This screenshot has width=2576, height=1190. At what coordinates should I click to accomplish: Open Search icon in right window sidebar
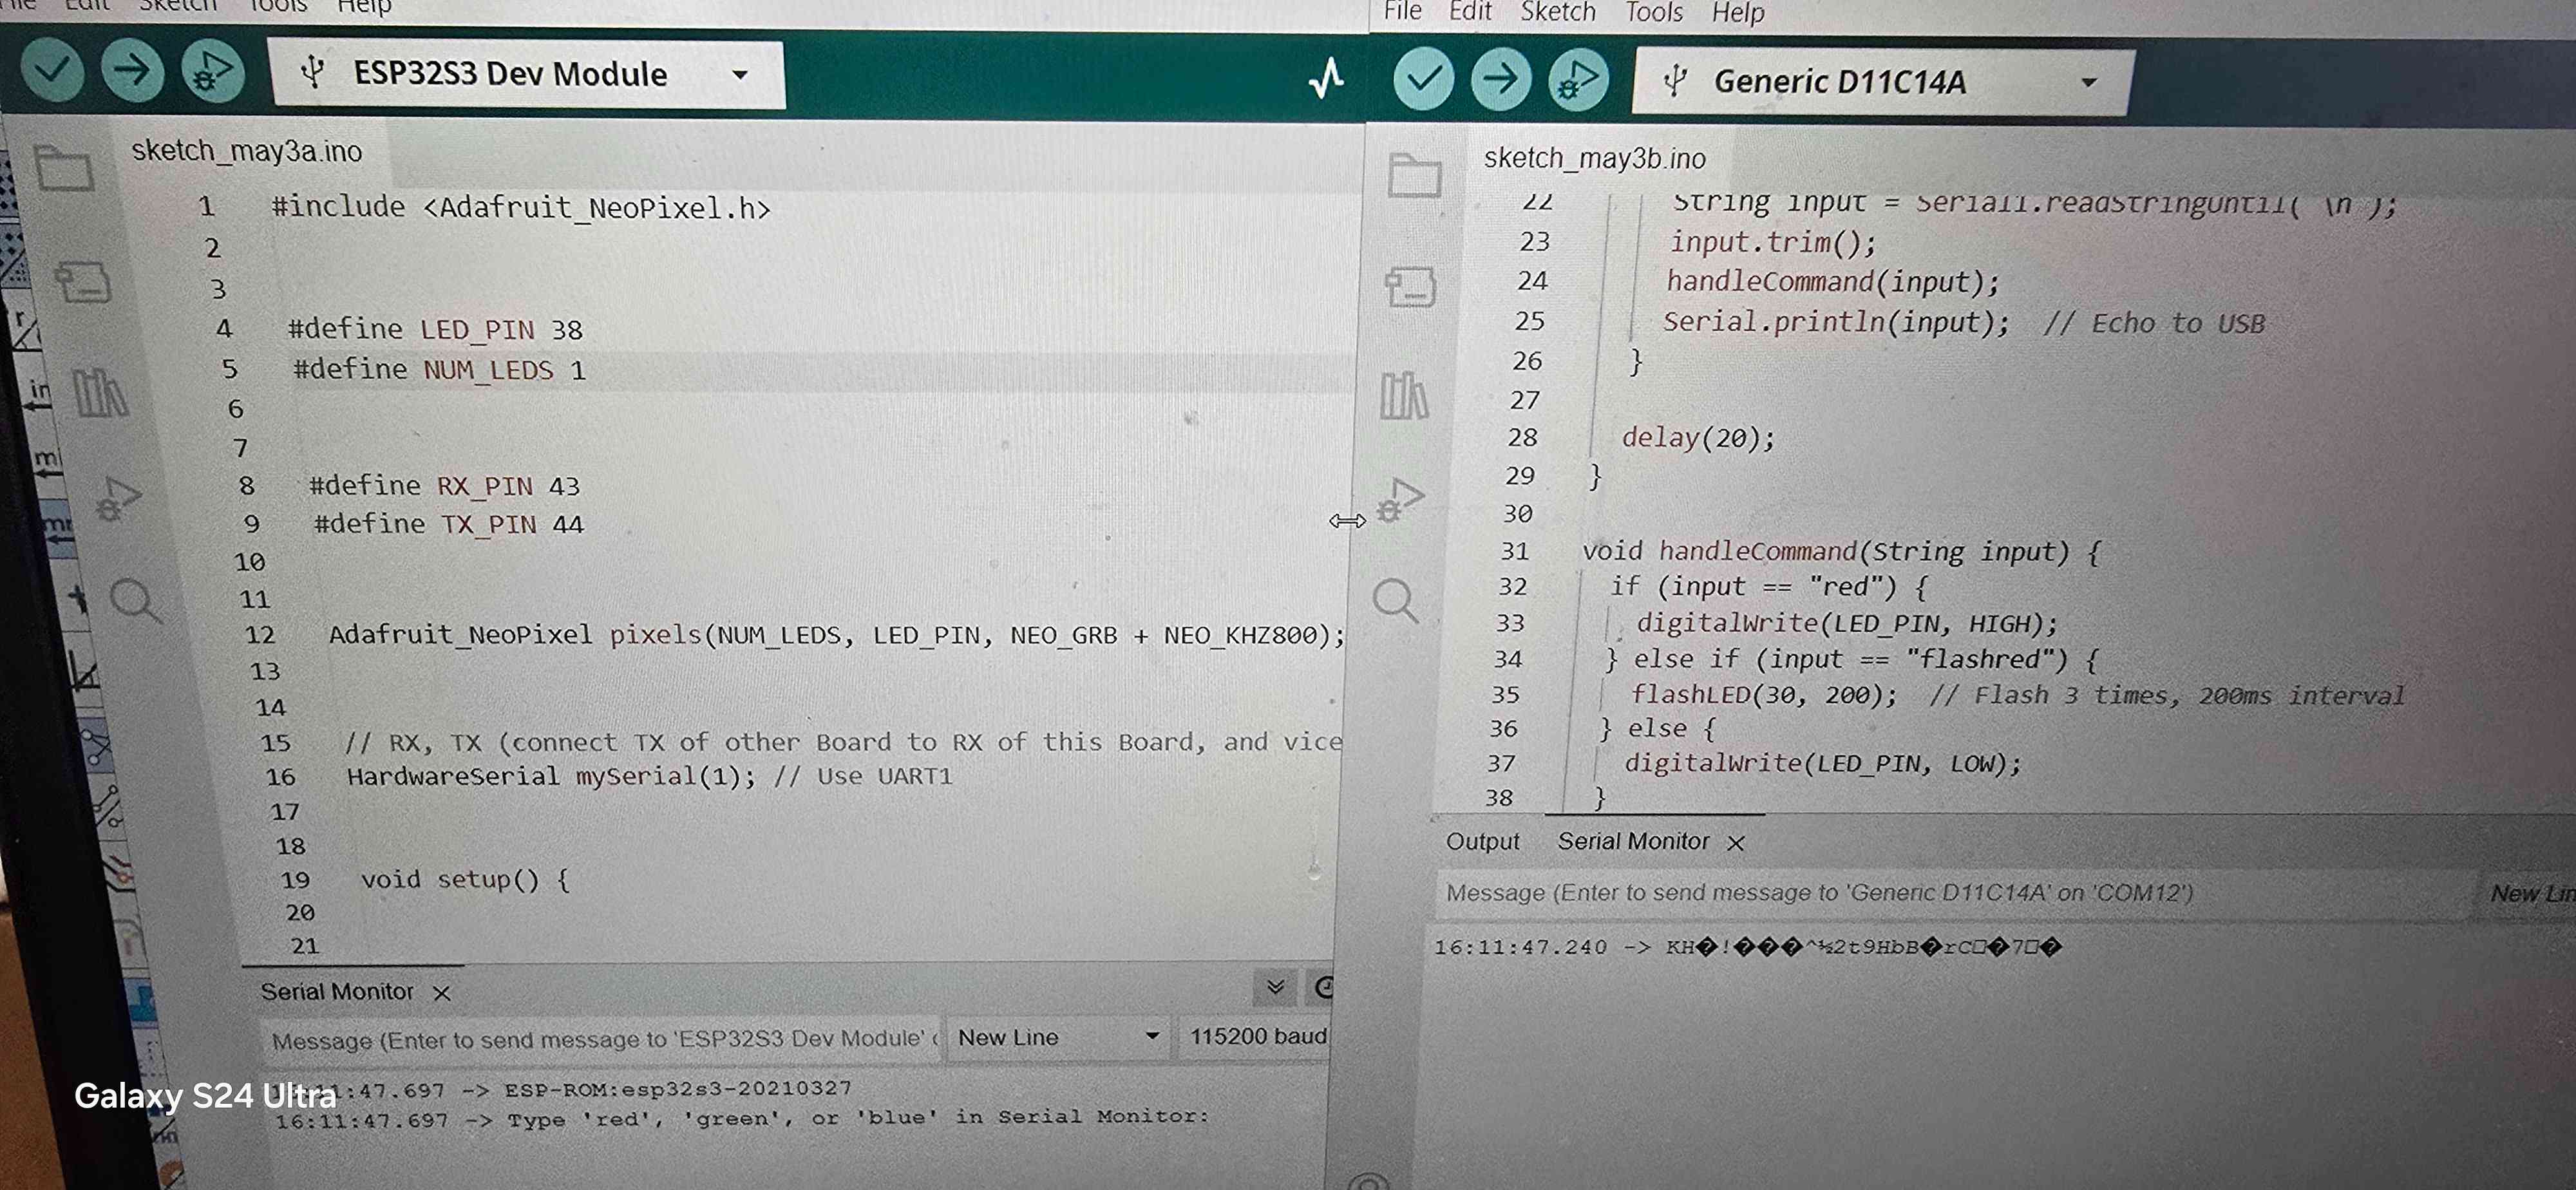(1395, 600)
